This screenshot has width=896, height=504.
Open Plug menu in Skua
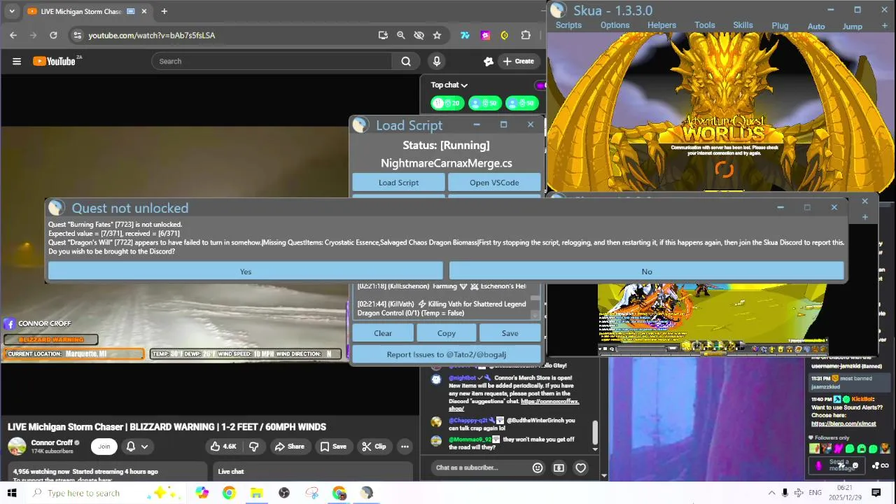[x=780, y=26]
